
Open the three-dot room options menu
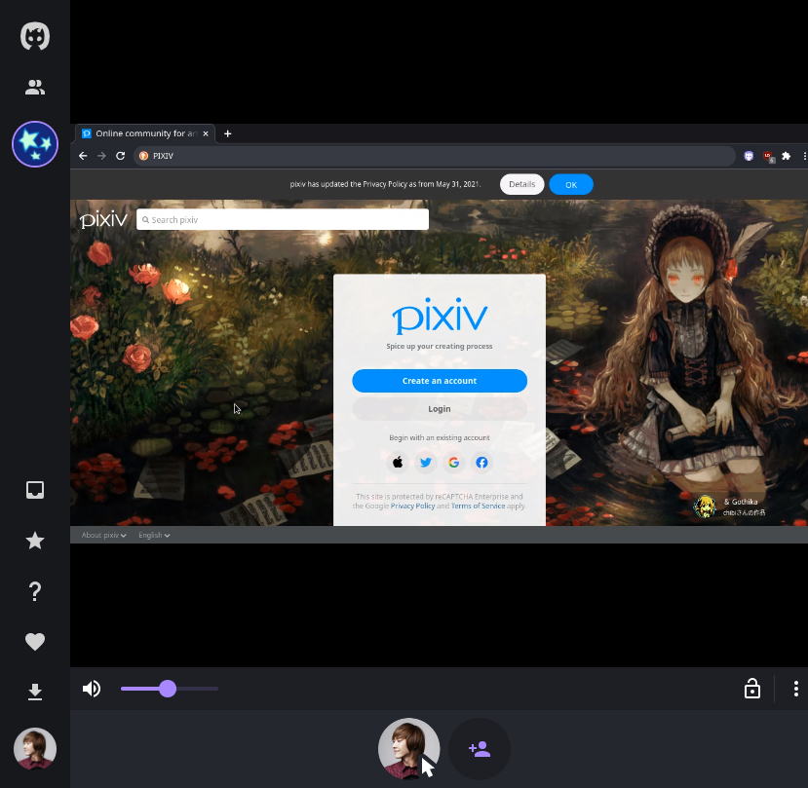(x=796, y=689)
